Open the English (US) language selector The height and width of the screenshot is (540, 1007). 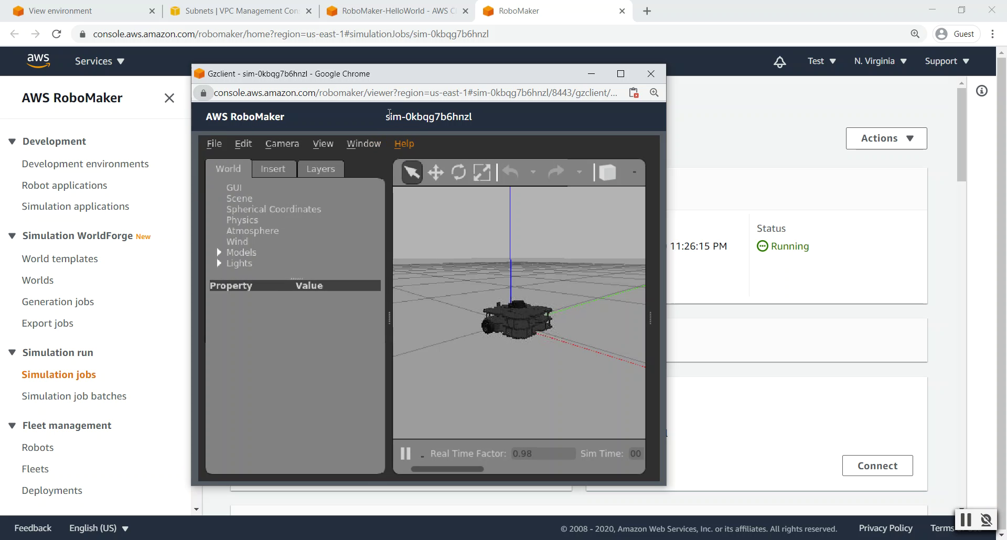99,528
